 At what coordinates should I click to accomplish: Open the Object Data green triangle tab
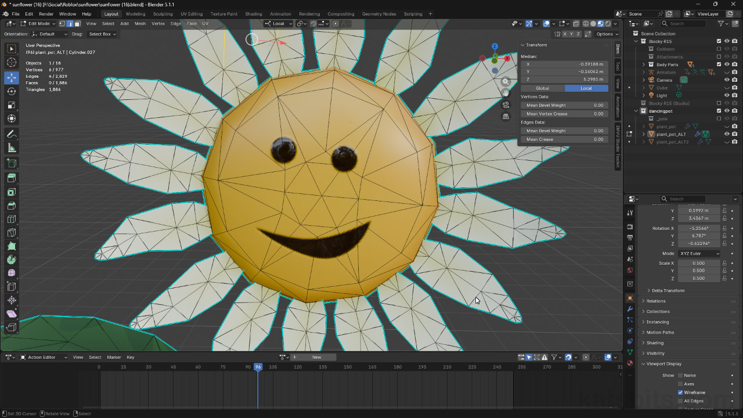[630, 352]
